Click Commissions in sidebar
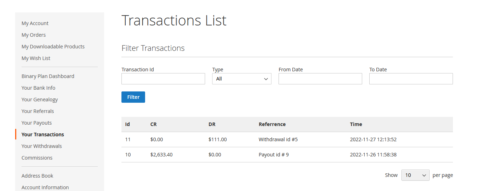 pos(37,158)
